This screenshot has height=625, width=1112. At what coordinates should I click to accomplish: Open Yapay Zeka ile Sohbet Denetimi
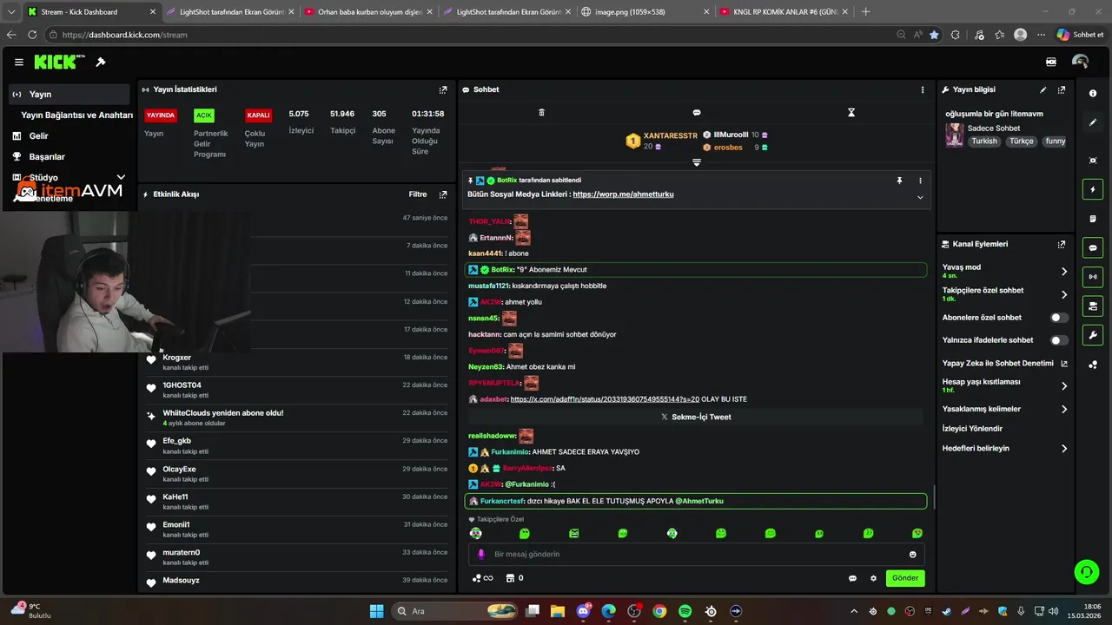(x=1005, y=364)
